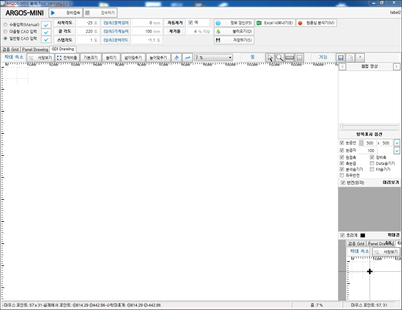Click the 시작각도 value field showing -25
Image resolution: width=402 pixels, height=310 pixels.
(x=89, y=23)
